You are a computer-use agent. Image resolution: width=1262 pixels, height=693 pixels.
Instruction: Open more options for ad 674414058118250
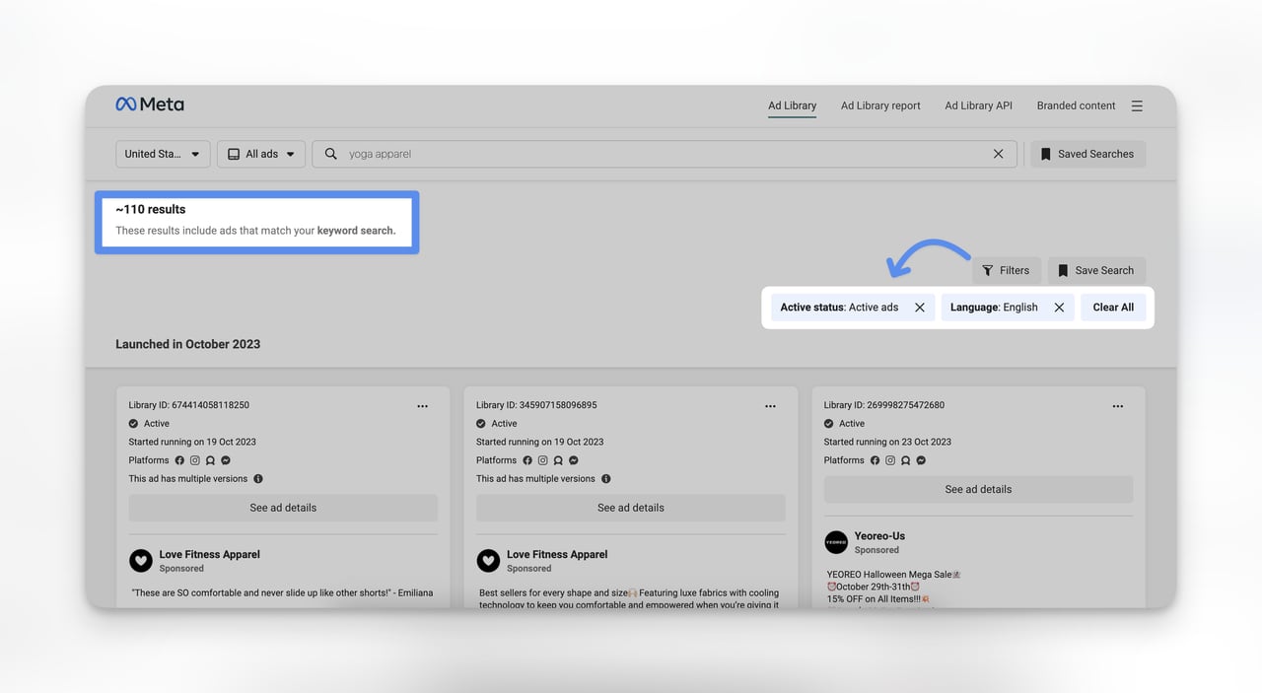[x=422, y=406]
